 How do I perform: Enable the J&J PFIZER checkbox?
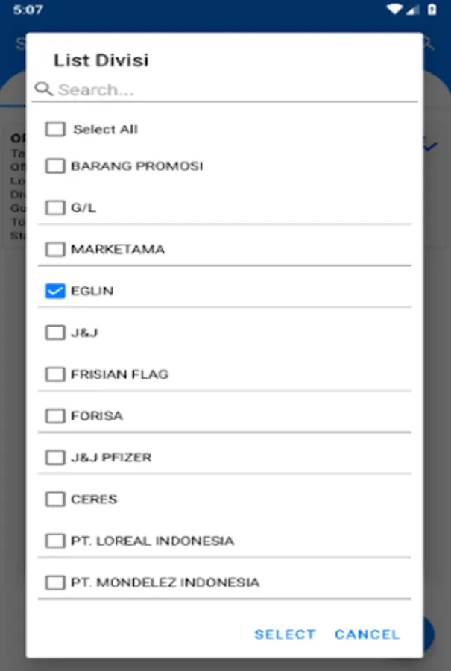coord(55,458)
